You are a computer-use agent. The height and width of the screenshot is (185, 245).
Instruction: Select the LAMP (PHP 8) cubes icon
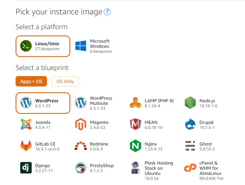point(135,103)
